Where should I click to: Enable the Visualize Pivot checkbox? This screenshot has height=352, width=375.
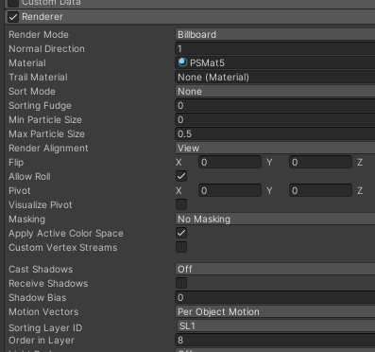[181, 204]
